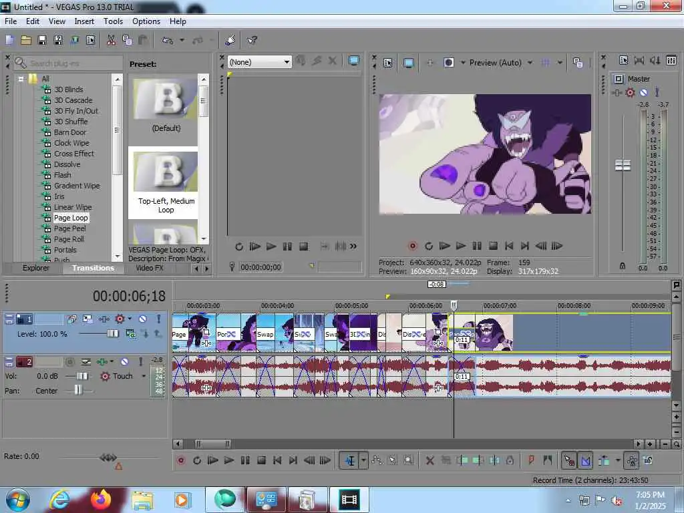Stop playback in timeline transport
Viewport: 684px width, 513px height.
(x=261, y=460)
